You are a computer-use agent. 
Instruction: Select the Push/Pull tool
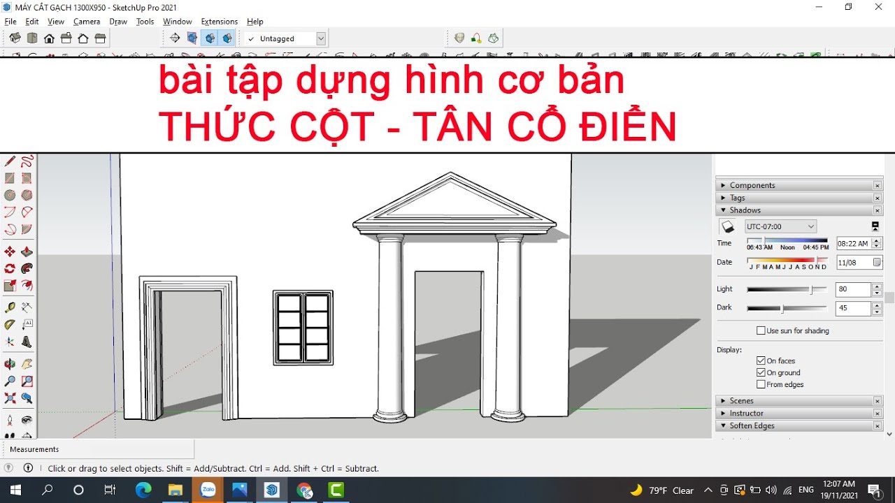[27, 251]
